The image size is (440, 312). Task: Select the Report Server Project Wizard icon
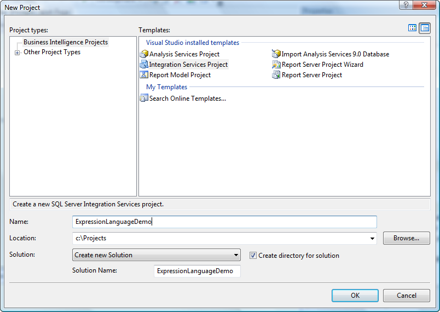tap(276, 64)
